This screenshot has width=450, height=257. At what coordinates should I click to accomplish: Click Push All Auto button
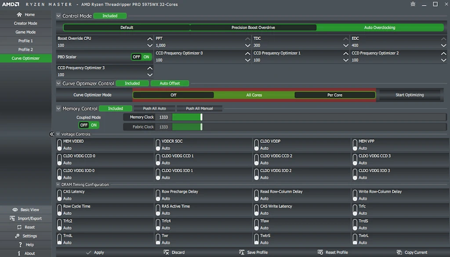coord(154,109)
